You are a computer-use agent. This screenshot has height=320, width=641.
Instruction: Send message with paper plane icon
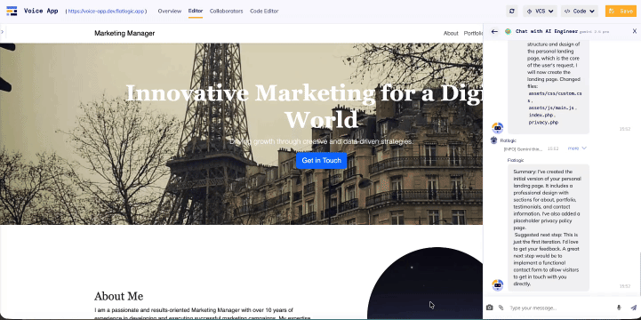pyautogui.click(x=633, y=308)
